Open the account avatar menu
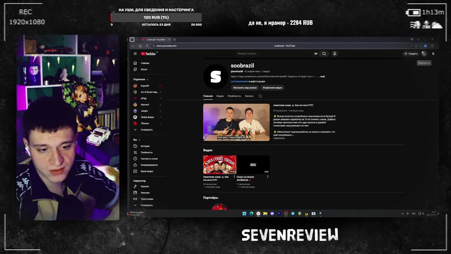Screen dimensions: 451x254 tap(433, 54)
